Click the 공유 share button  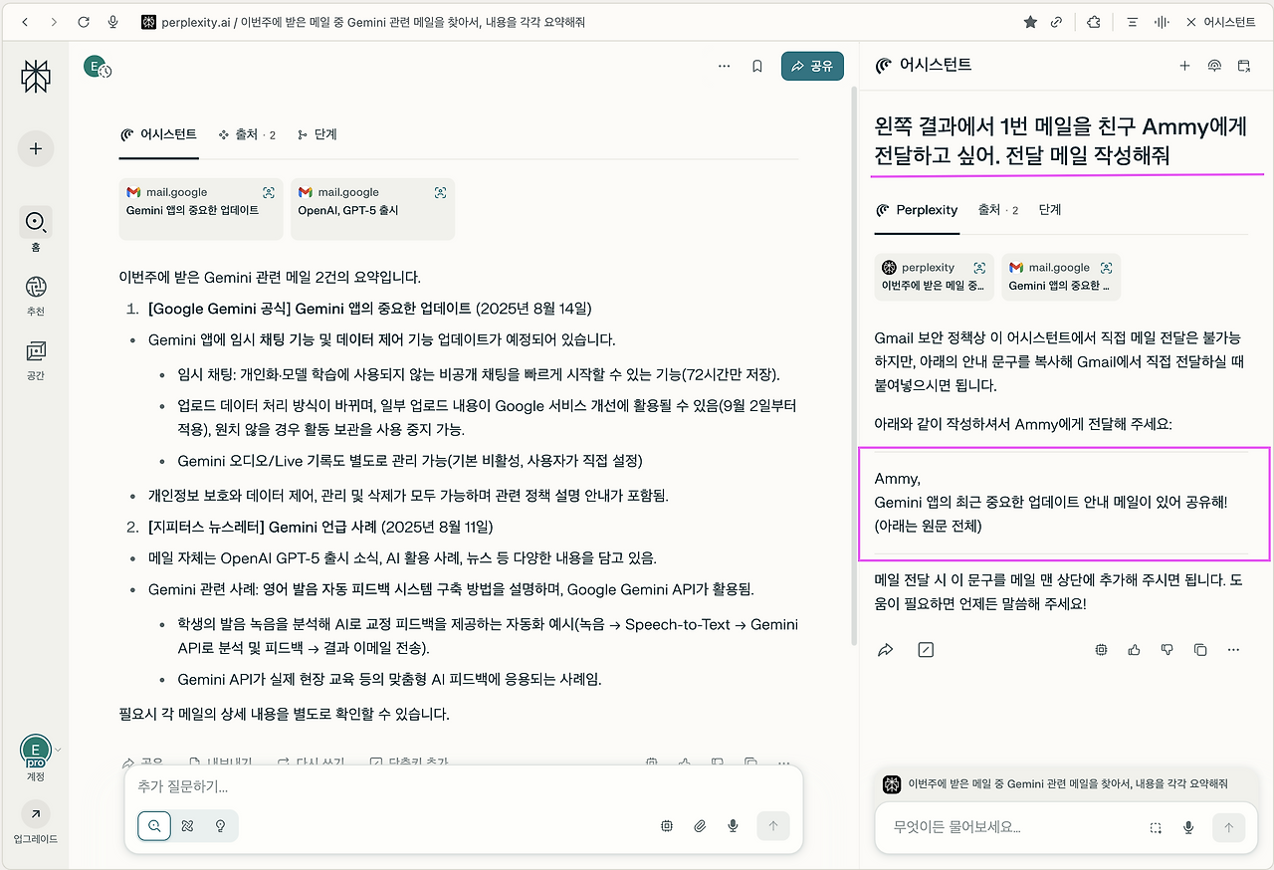(x=812, y=66)
